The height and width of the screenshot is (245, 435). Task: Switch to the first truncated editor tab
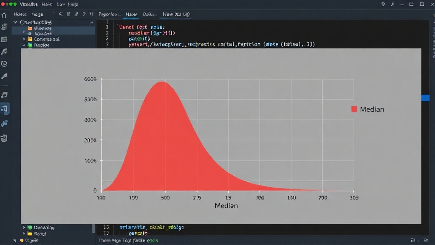tap(110, 14)
